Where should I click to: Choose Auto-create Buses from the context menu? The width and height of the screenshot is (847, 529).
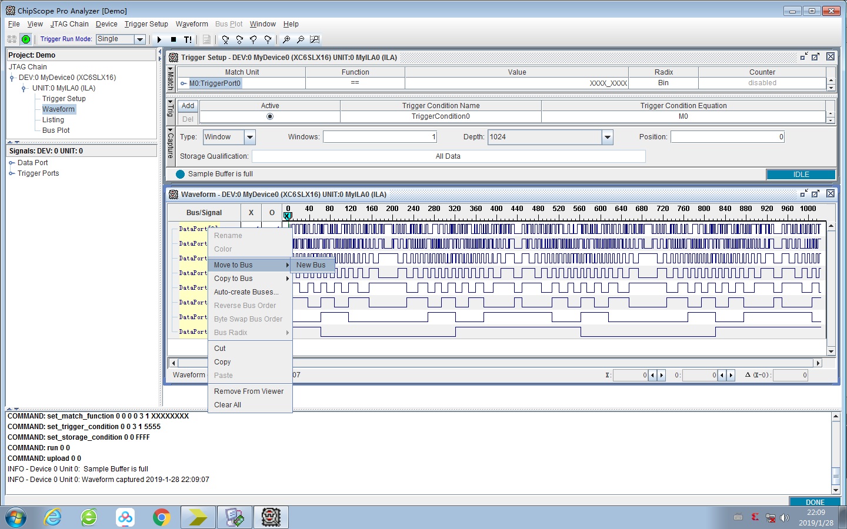tap(245, 292)
